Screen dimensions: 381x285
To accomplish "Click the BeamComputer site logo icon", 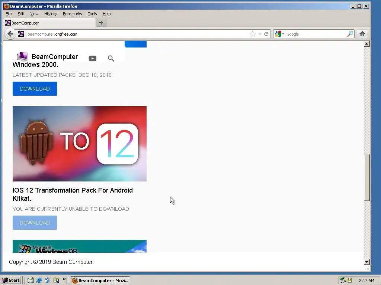I will 22,56.
